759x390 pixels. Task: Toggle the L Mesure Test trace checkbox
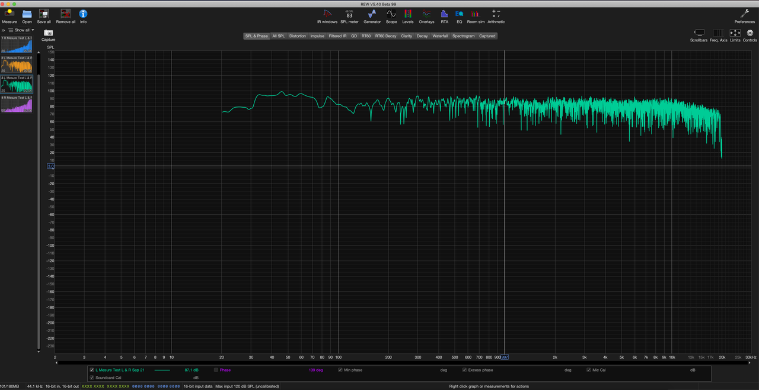coord(91,370)
